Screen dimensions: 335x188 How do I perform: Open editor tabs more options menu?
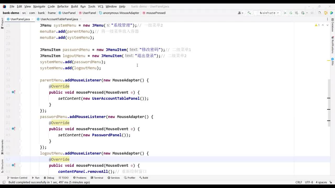pyautogui.click(x=328, y=19)
